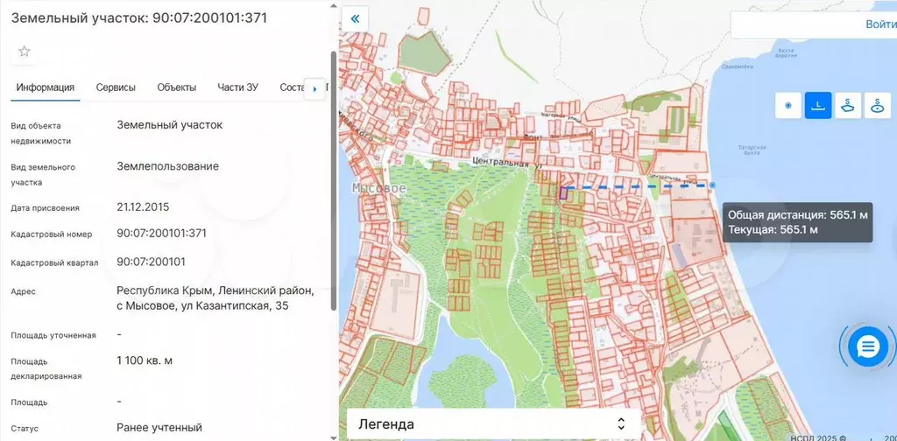Select the polygon area measurement tool

click(x=848, y=106)
